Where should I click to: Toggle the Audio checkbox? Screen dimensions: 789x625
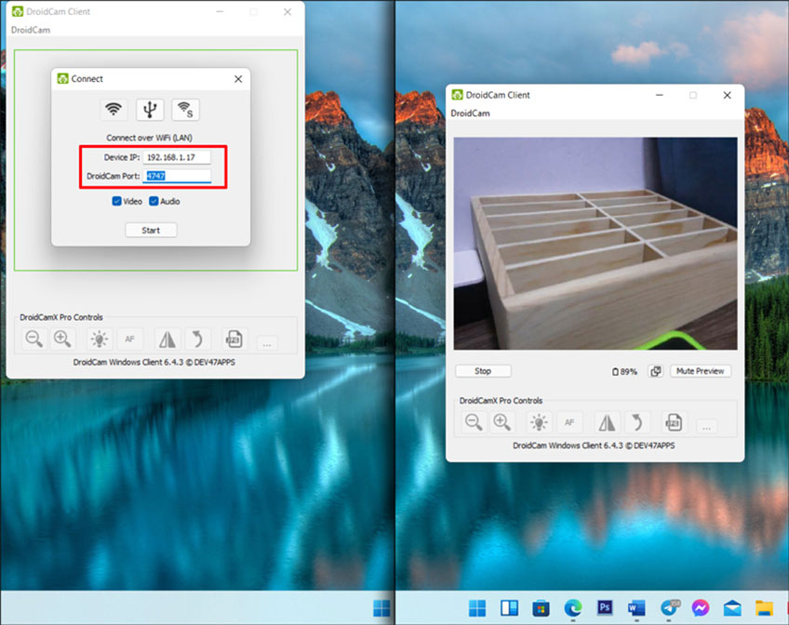165,202
